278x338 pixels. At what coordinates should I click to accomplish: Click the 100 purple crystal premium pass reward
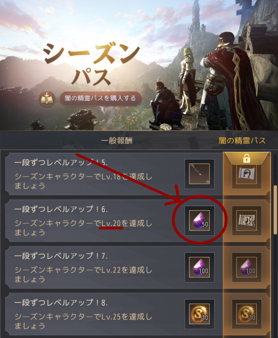click(246, 267)
